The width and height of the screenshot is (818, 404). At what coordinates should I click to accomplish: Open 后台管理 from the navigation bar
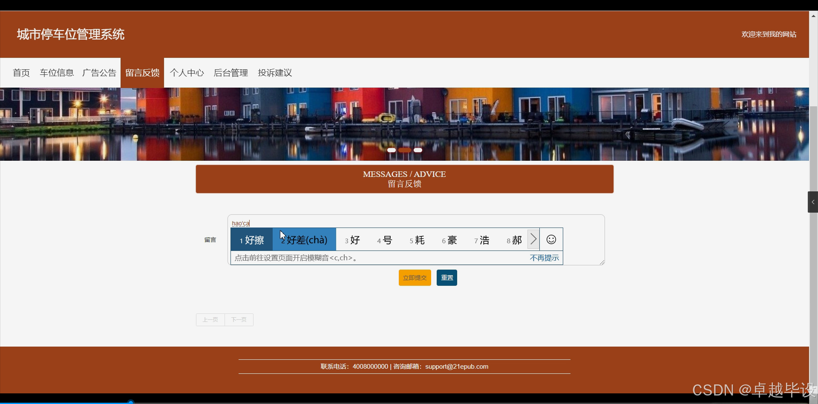click(x=230, y=72)
